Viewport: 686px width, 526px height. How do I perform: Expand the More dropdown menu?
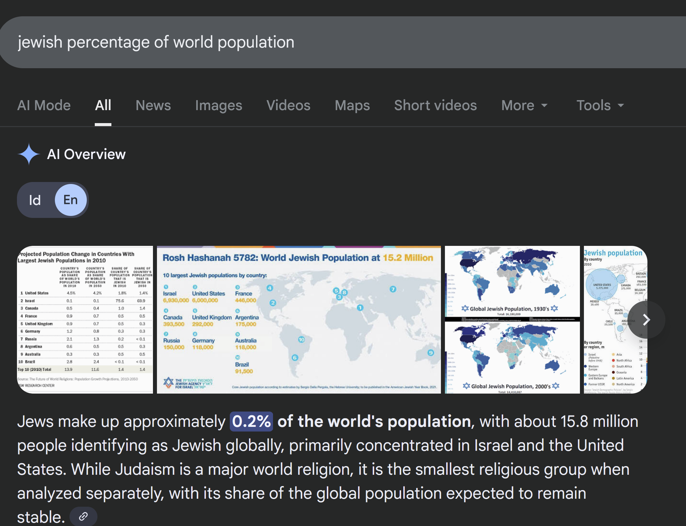pyautogui.click(x=524, y=105)
